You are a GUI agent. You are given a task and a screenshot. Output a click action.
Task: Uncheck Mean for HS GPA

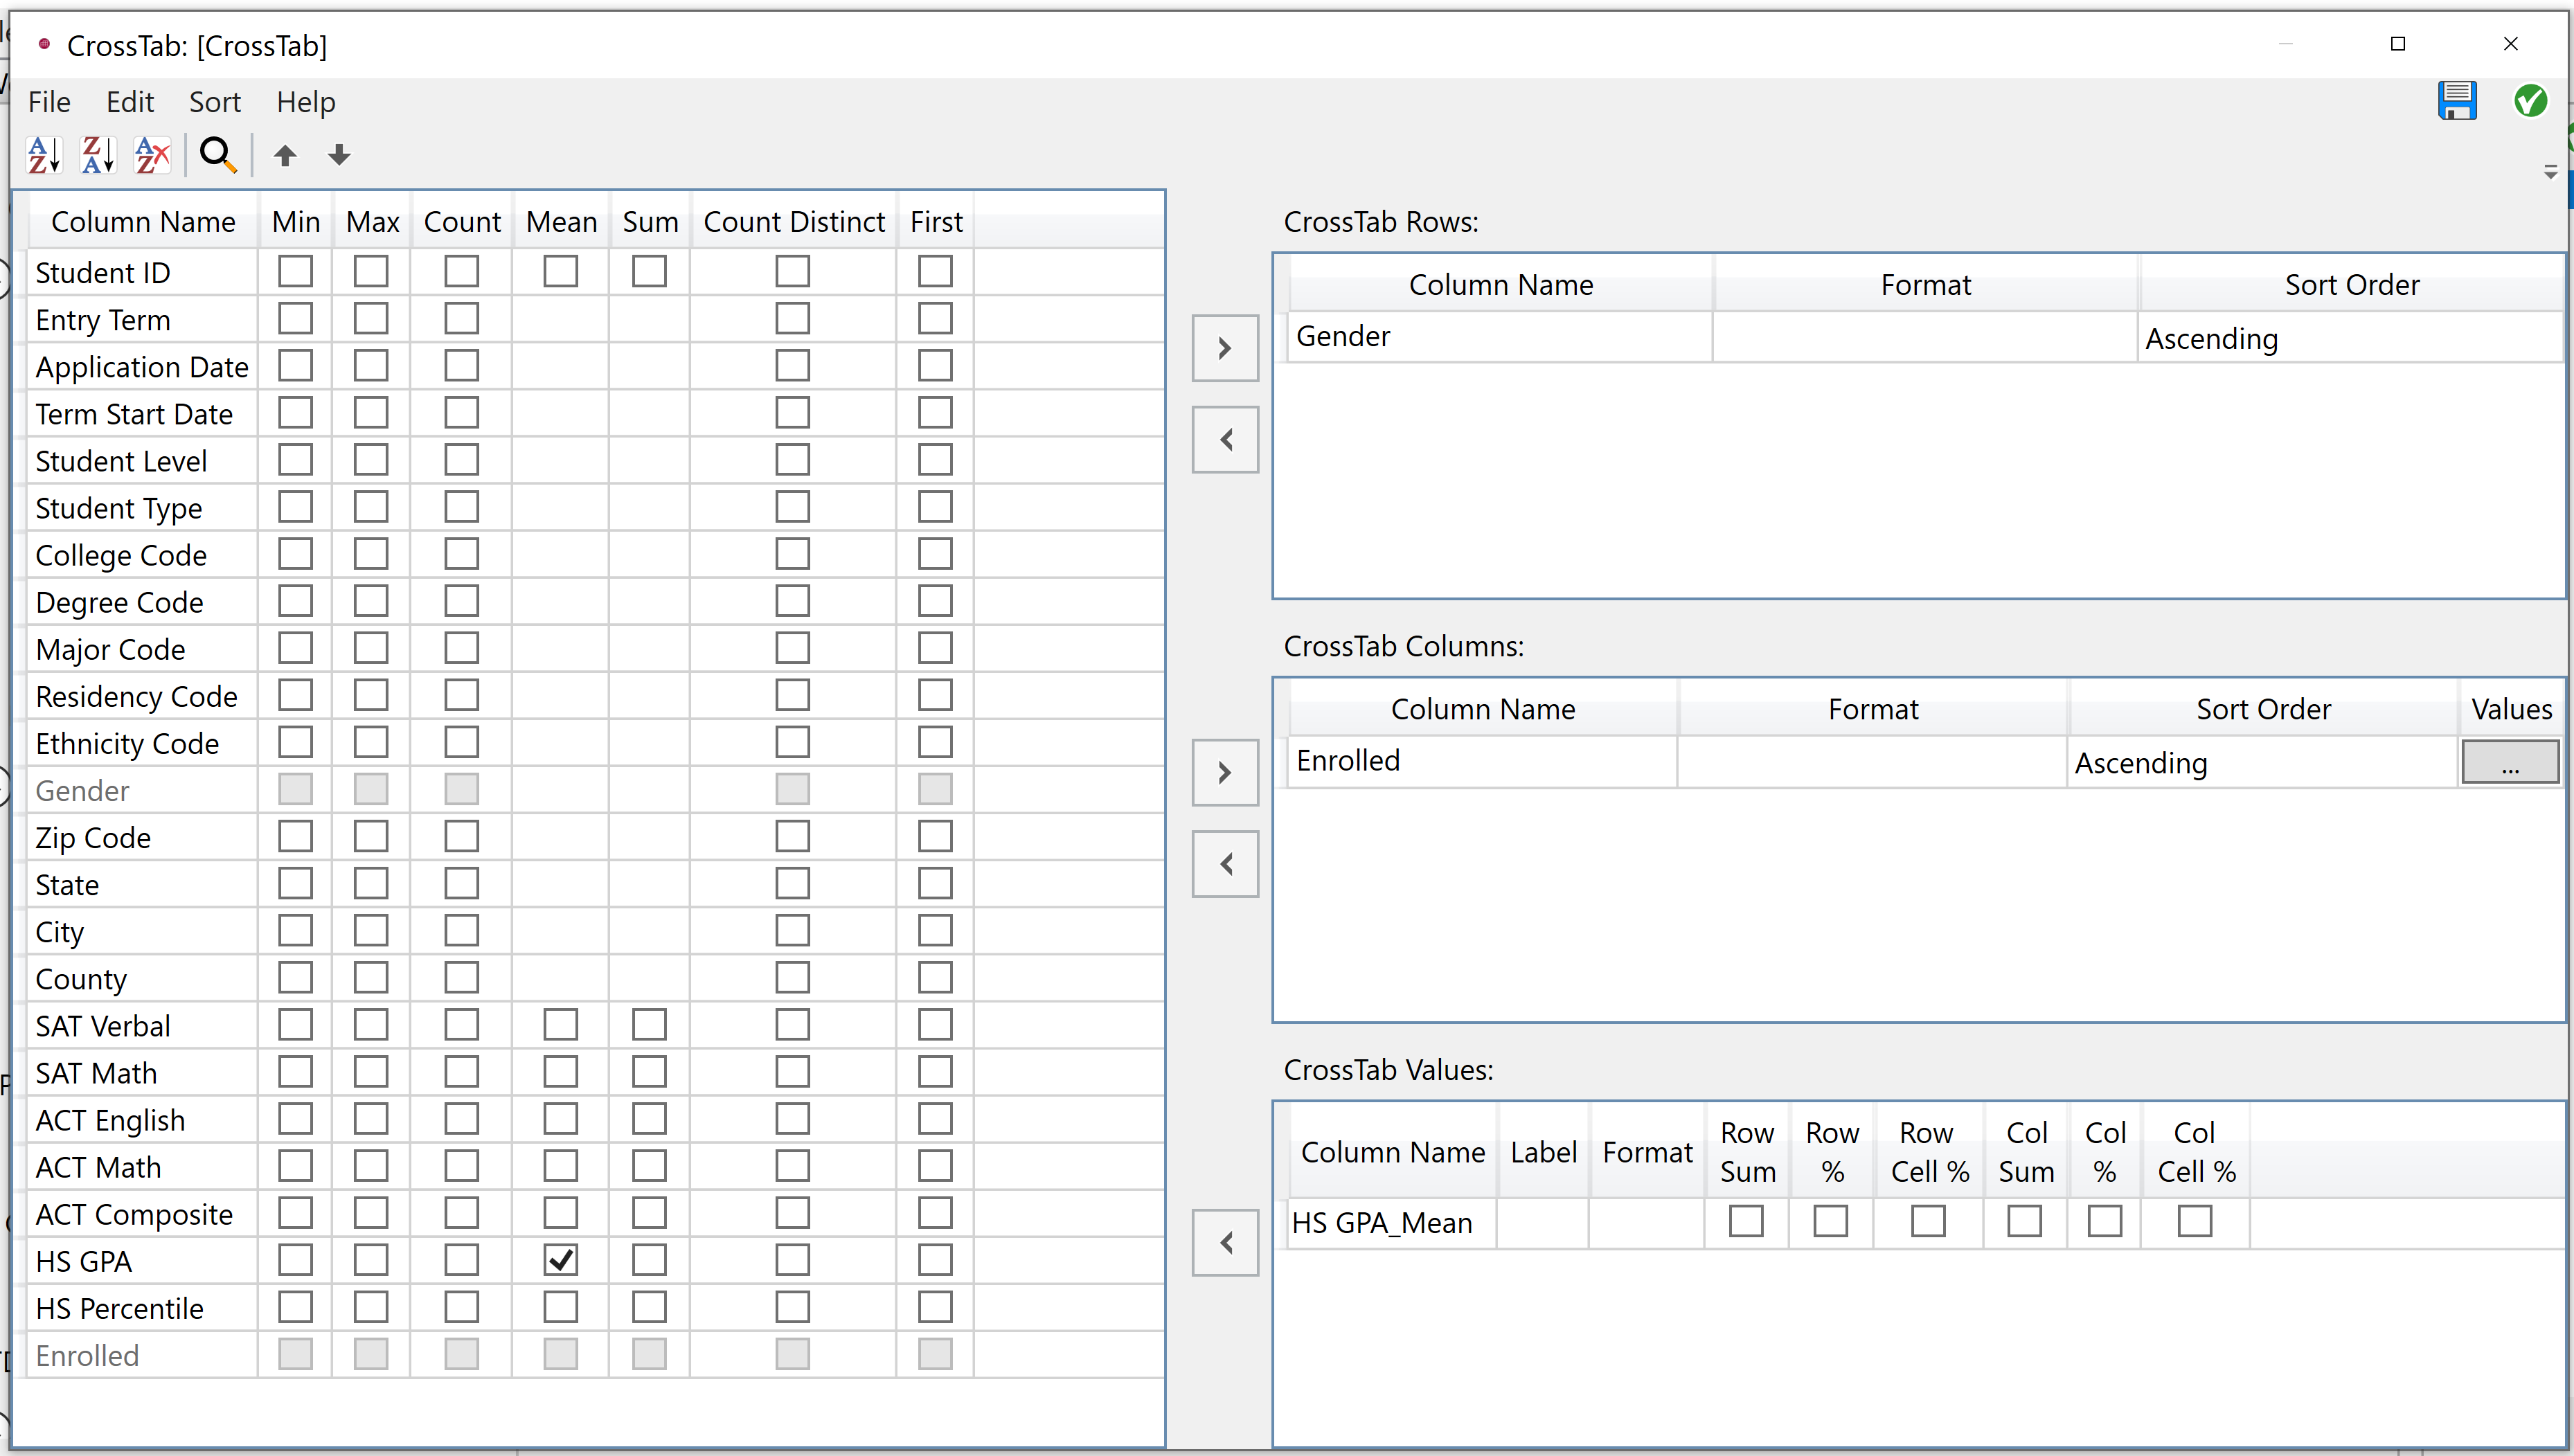click(560, 1260)
